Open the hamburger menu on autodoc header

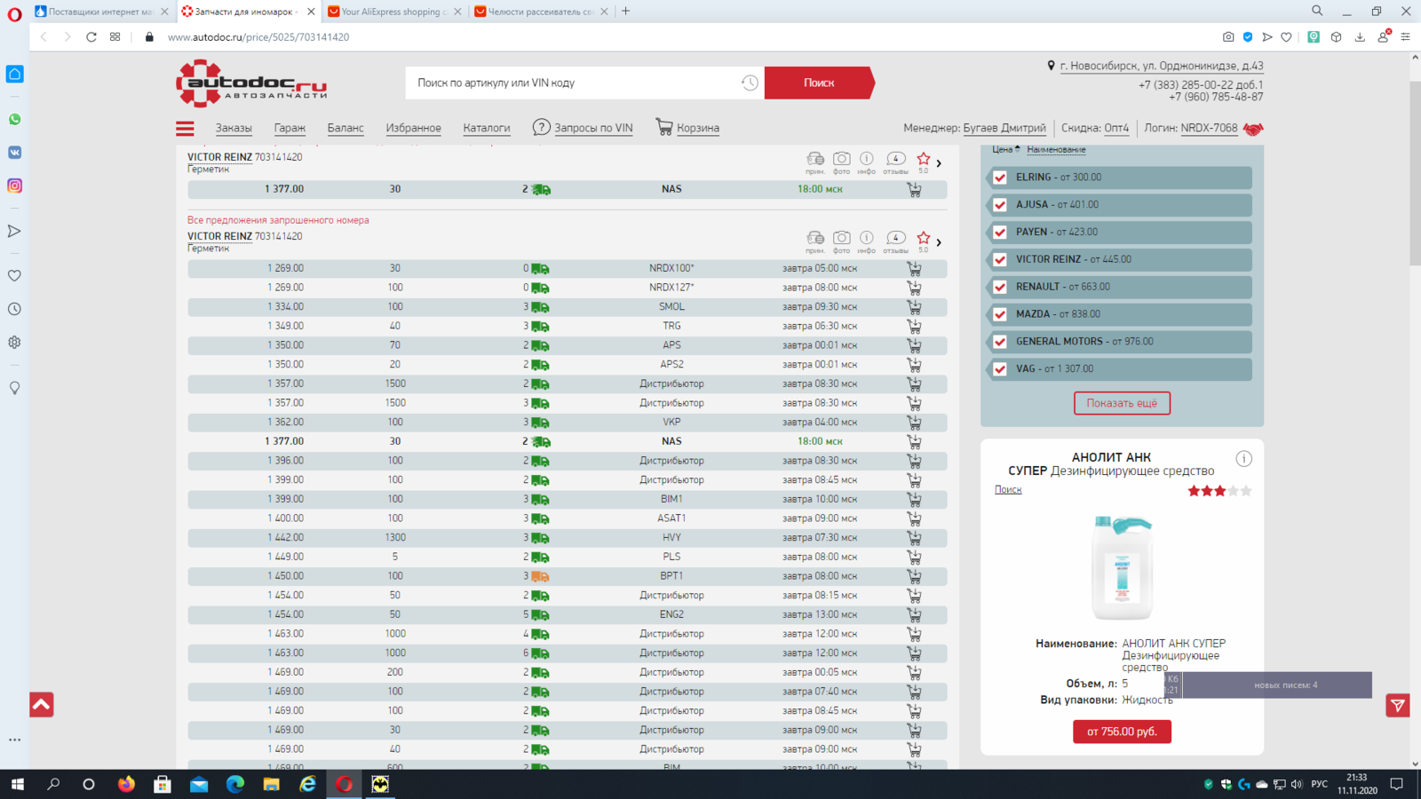tap(185, 129)
